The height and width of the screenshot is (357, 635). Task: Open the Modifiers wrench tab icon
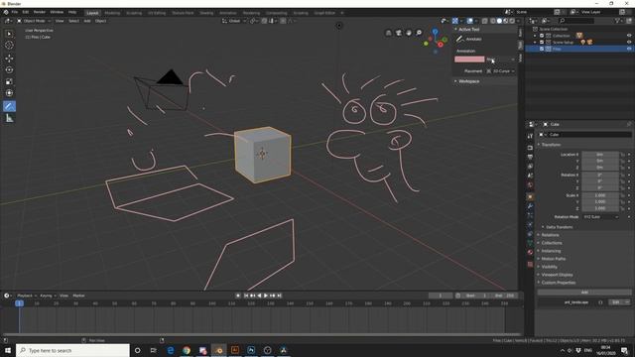530,206
